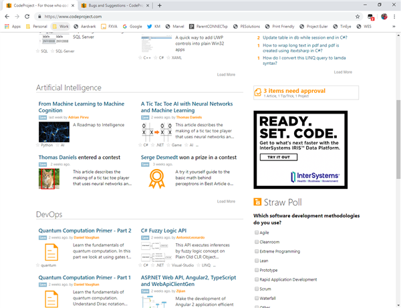Image resolution: width=401 pixels, height=308 pixels.
Task: Open 'Update table in db while session end' question
Action: pyautogui.click(x=305, y=37)
